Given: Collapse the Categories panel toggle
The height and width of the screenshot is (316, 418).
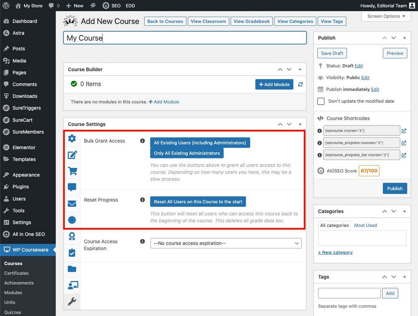Looking at the screenshot, I should click(x=404, y=211).
